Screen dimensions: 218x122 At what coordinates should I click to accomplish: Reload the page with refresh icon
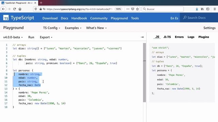tap(14, 9)
